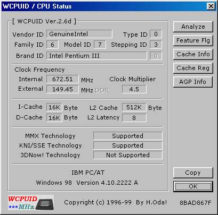218x215 pixels.
Task: Click the 3DNow! Not Supported box
Action: click(128, 155)
